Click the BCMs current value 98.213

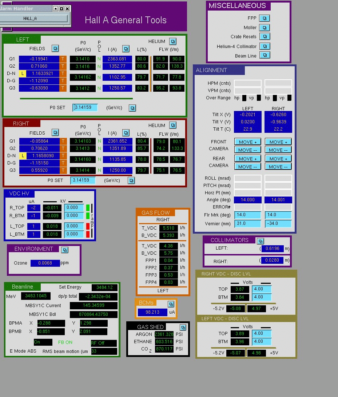click(x=152, y=312)
